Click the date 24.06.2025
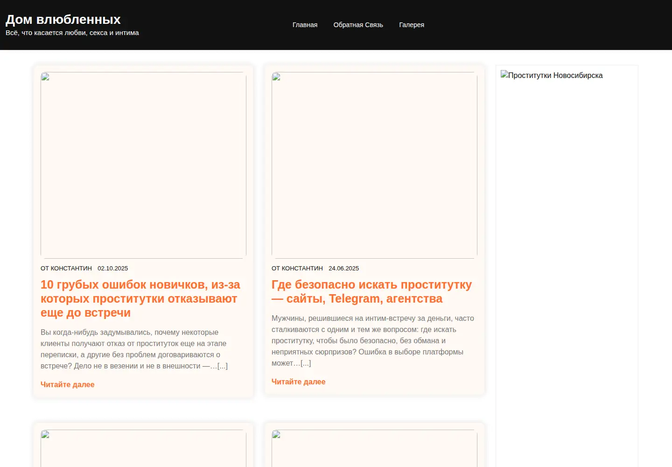Screen dimensions: 672x467 tap(343, 269)
